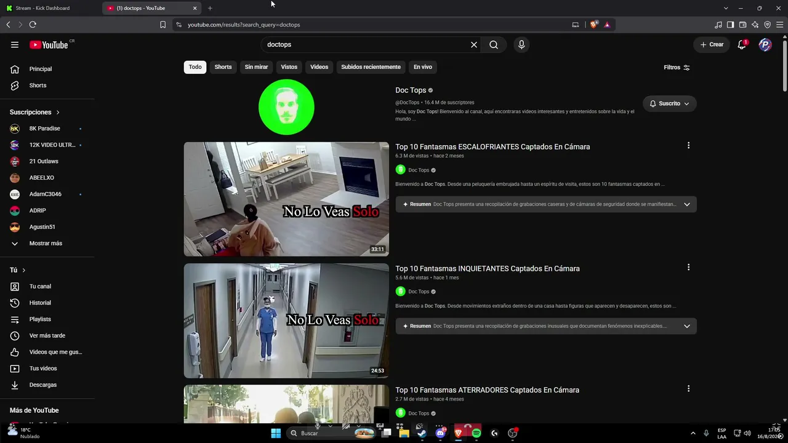Image resolution: width=788 pixels, height=443 pixels.
Task: Select the En vivo filter chip
Action: pyautogui.click(x=422, y=67)
